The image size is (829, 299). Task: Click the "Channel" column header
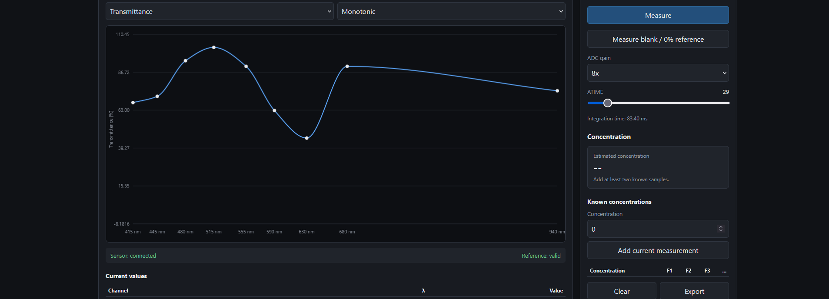pyautogui.click(x=118, y=291)
